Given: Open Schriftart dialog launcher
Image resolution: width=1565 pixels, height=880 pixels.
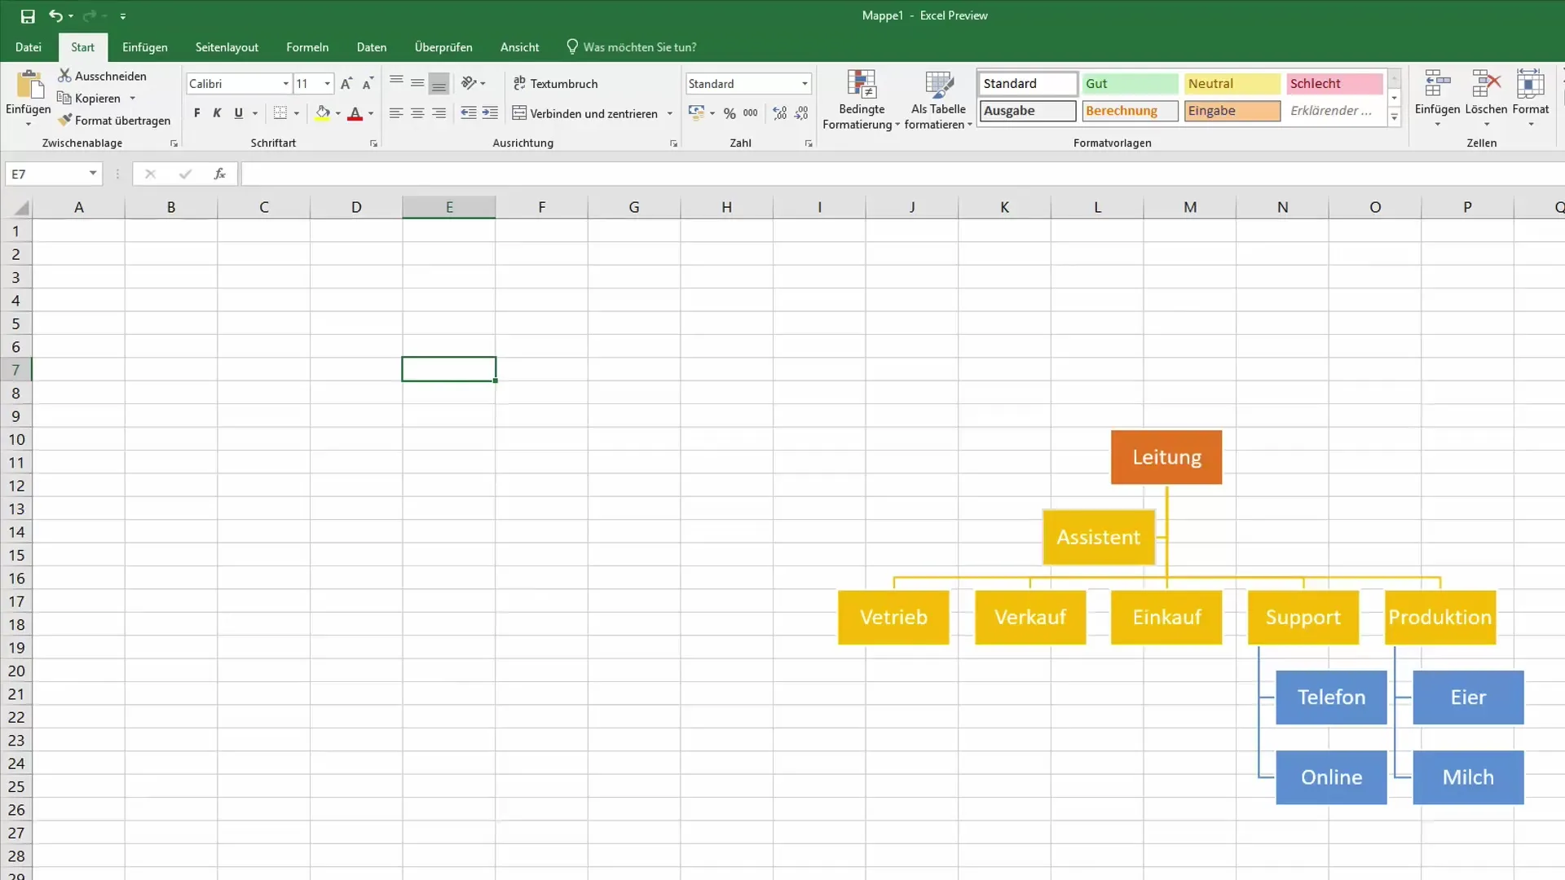Looking at the screenshot, I should (373, 143).
